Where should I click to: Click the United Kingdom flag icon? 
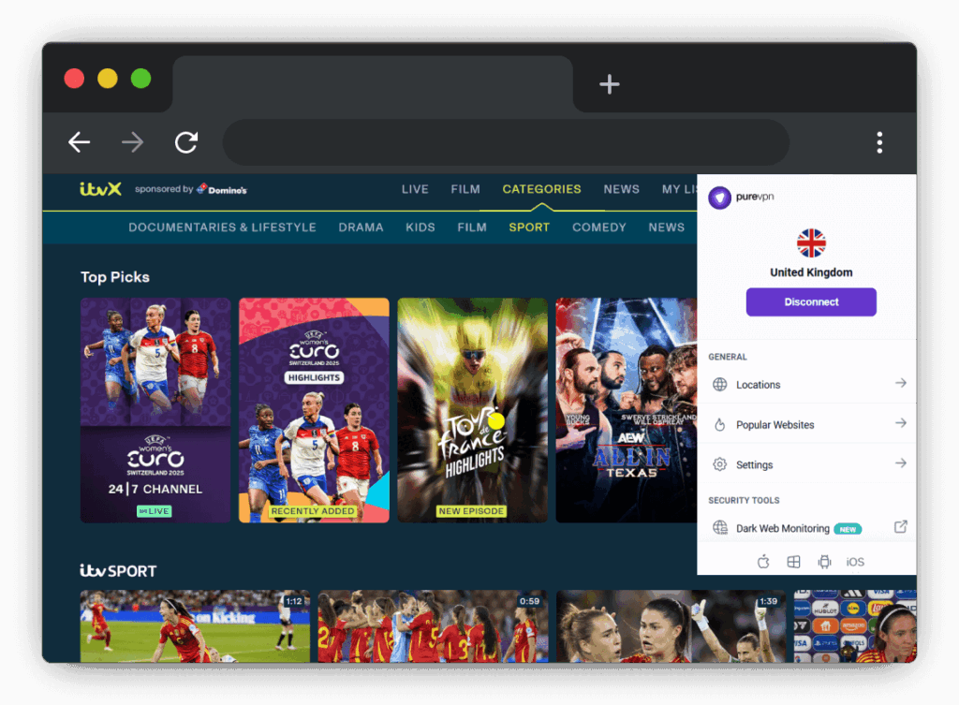click(x=811, y=243)
